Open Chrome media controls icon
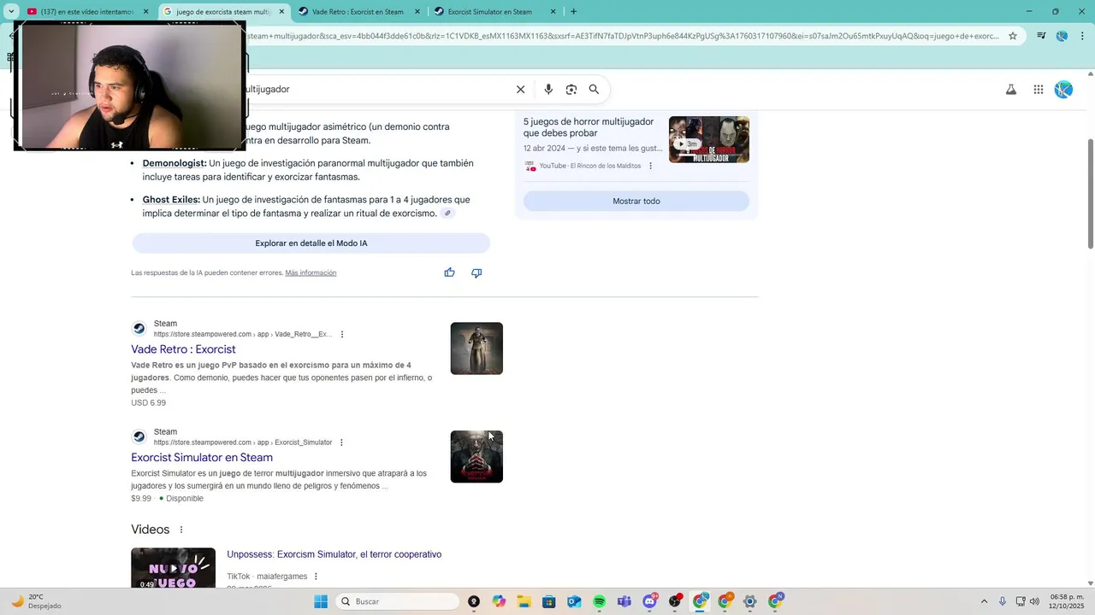Viewport: 1095px width, 615px height. (x=1041, y=36)
